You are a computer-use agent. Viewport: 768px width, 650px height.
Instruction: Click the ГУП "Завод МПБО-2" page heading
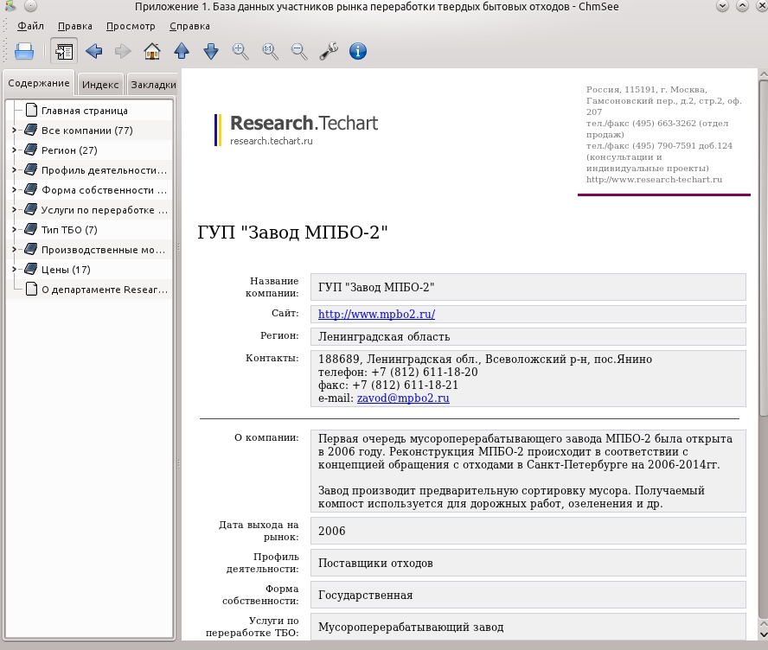click(x=292, y=232)
